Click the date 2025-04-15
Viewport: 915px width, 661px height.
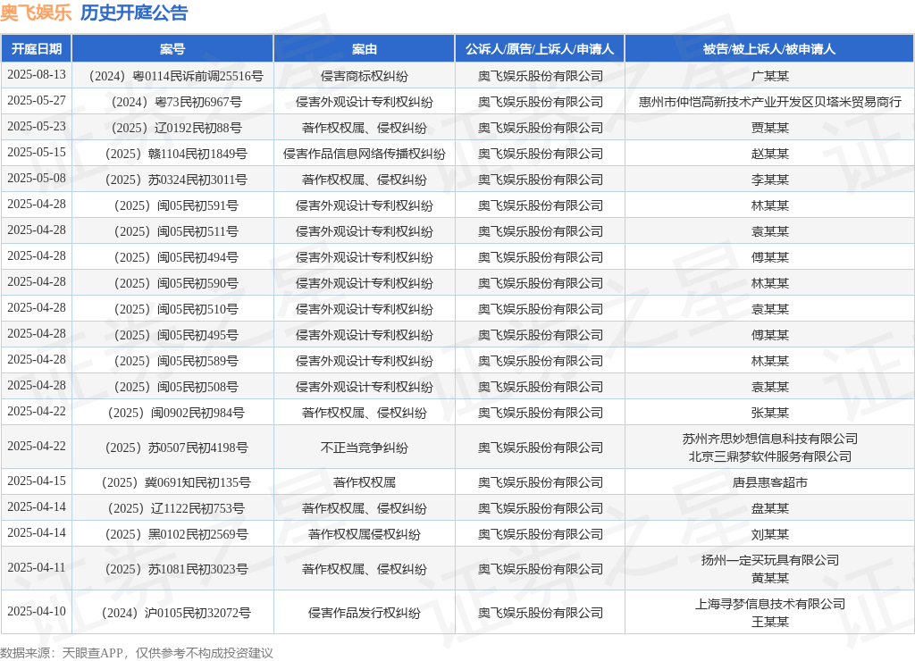click(x=36, y=481)
